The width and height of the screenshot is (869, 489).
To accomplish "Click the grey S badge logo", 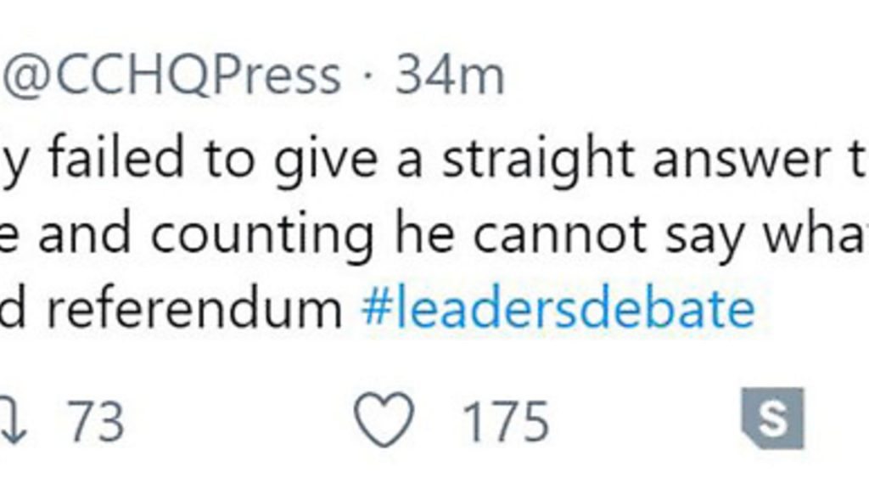I will click(772, 418).
